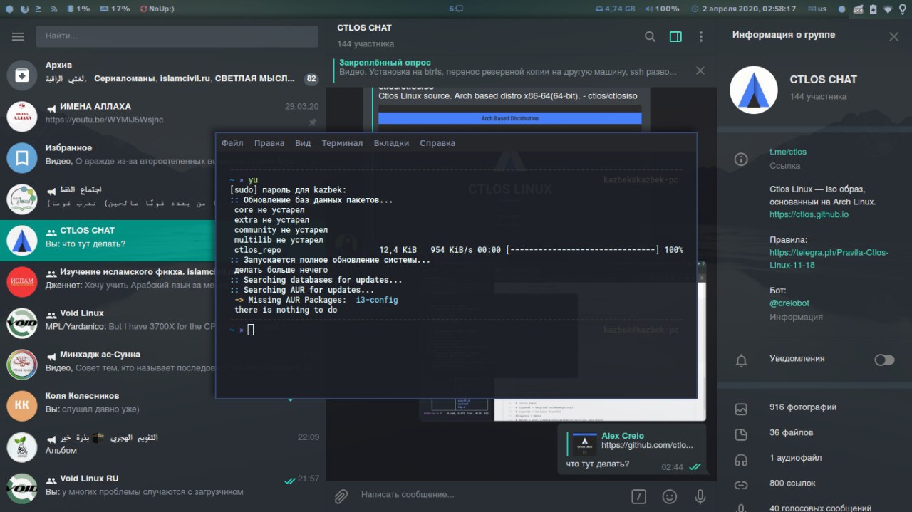Click the info circle icon in group panel
This screenshot has height=512, width=912.
pyautogui.click(x=741, y=159)
